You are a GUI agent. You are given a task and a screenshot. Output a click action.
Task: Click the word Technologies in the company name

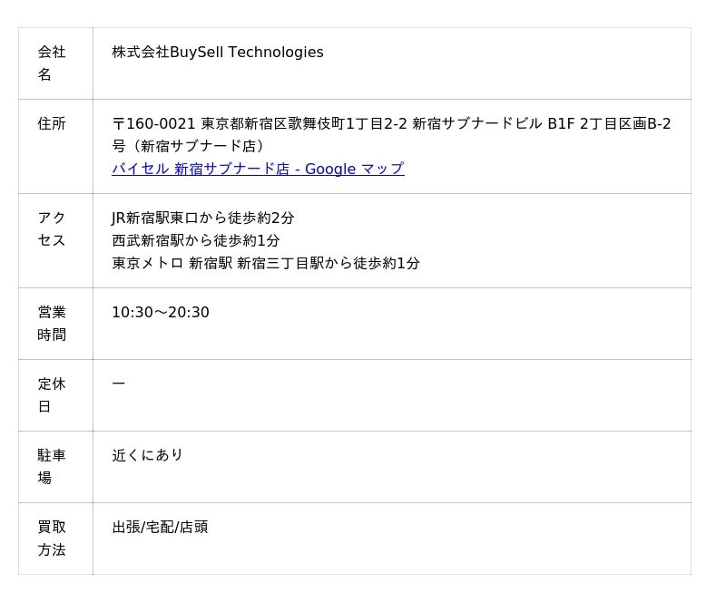[x=276, y=52]
